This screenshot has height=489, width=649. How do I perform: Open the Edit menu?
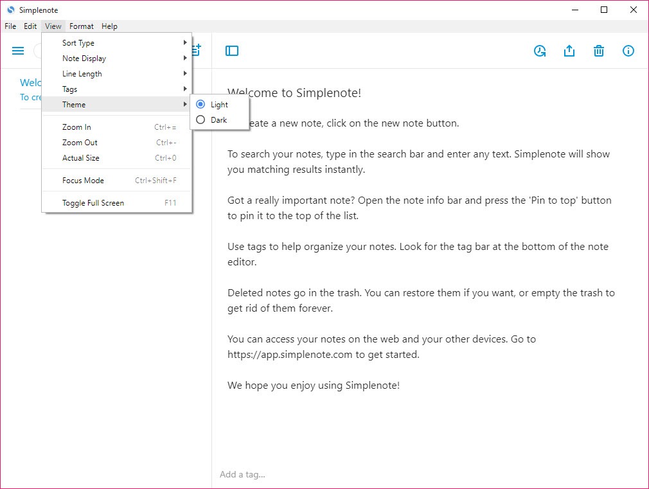click(30, 26)
